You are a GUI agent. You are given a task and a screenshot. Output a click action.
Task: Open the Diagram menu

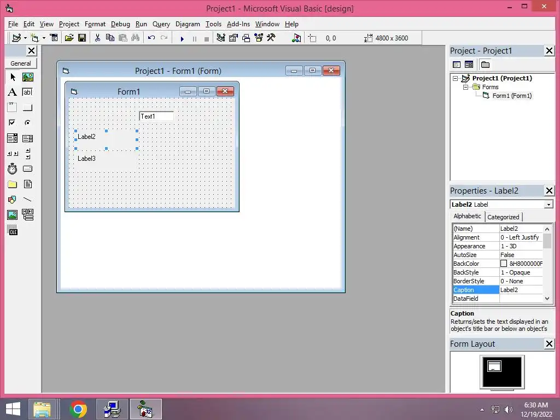coord(188,24)
